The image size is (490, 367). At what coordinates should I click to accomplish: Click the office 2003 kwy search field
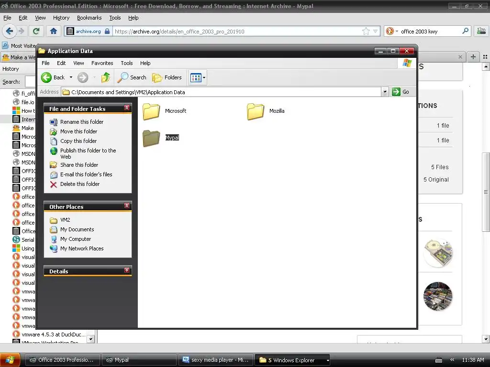pyautogui.click(x=430, y=32)
